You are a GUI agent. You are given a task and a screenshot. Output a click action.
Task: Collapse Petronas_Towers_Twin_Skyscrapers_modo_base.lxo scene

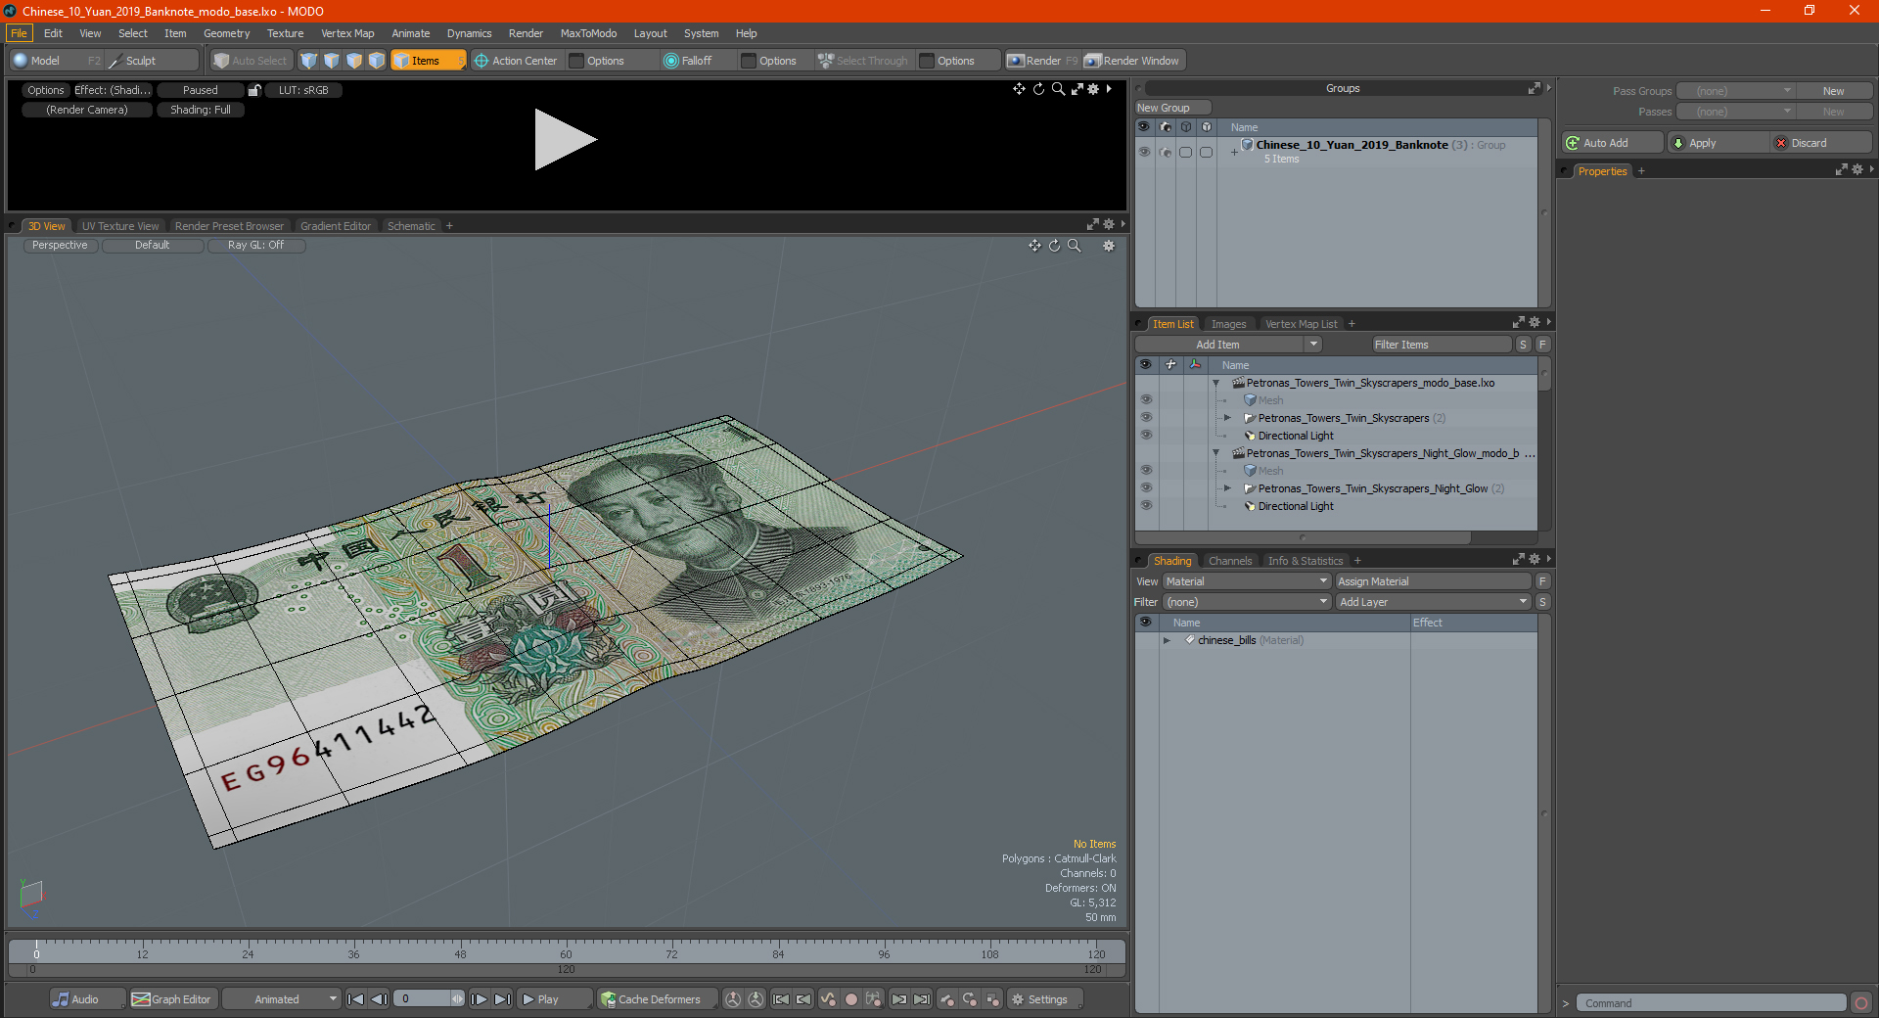tap(1216, 383)
